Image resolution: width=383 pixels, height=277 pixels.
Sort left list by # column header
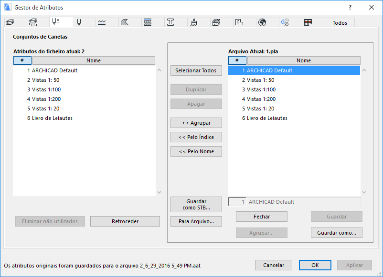point(22,60)
